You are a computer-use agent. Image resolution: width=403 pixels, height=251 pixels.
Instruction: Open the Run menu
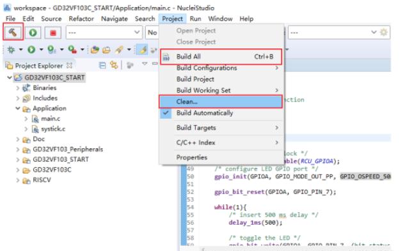[195, 19]
